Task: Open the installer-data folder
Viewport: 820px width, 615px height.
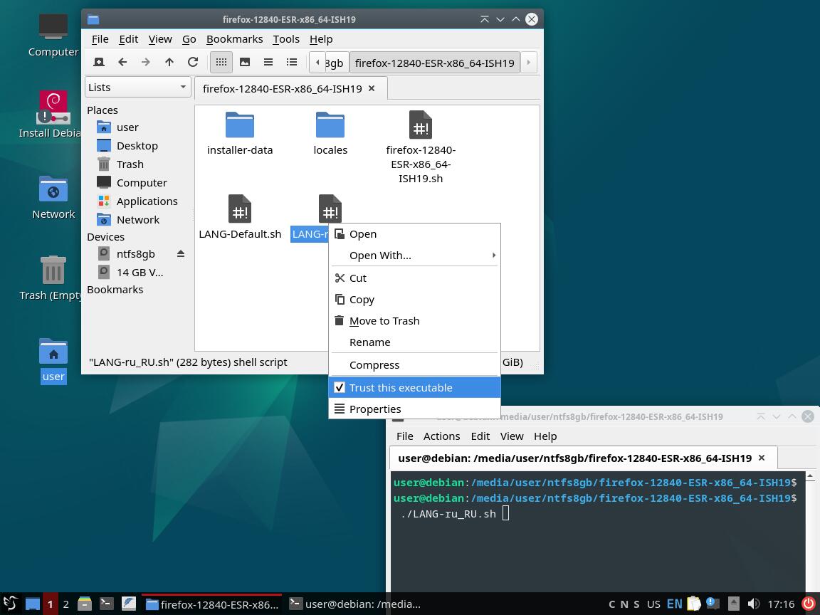Action: pyautogui.click(x=240, y=133)
